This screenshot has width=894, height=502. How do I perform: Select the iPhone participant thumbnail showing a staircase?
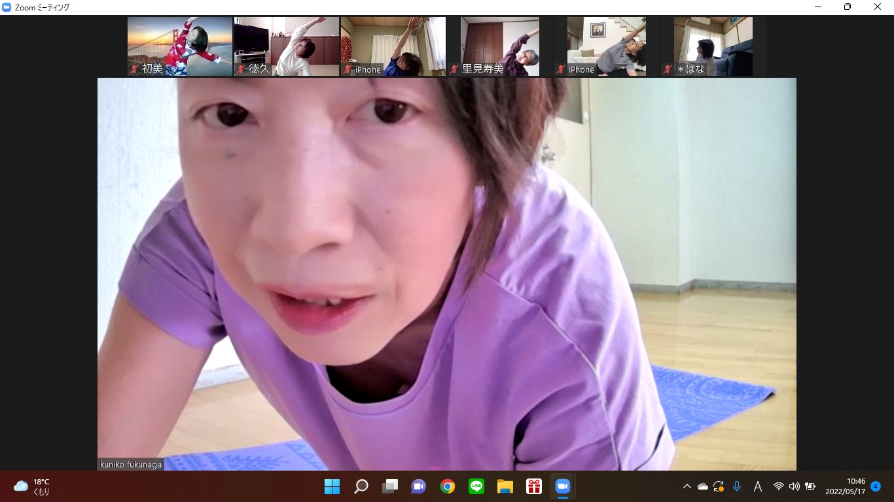[607, 46]
